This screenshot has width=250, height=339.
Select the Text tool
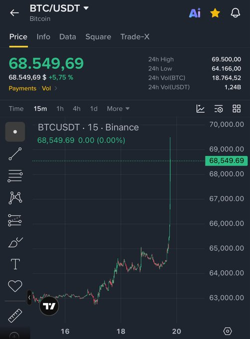(x=15, y=264)
